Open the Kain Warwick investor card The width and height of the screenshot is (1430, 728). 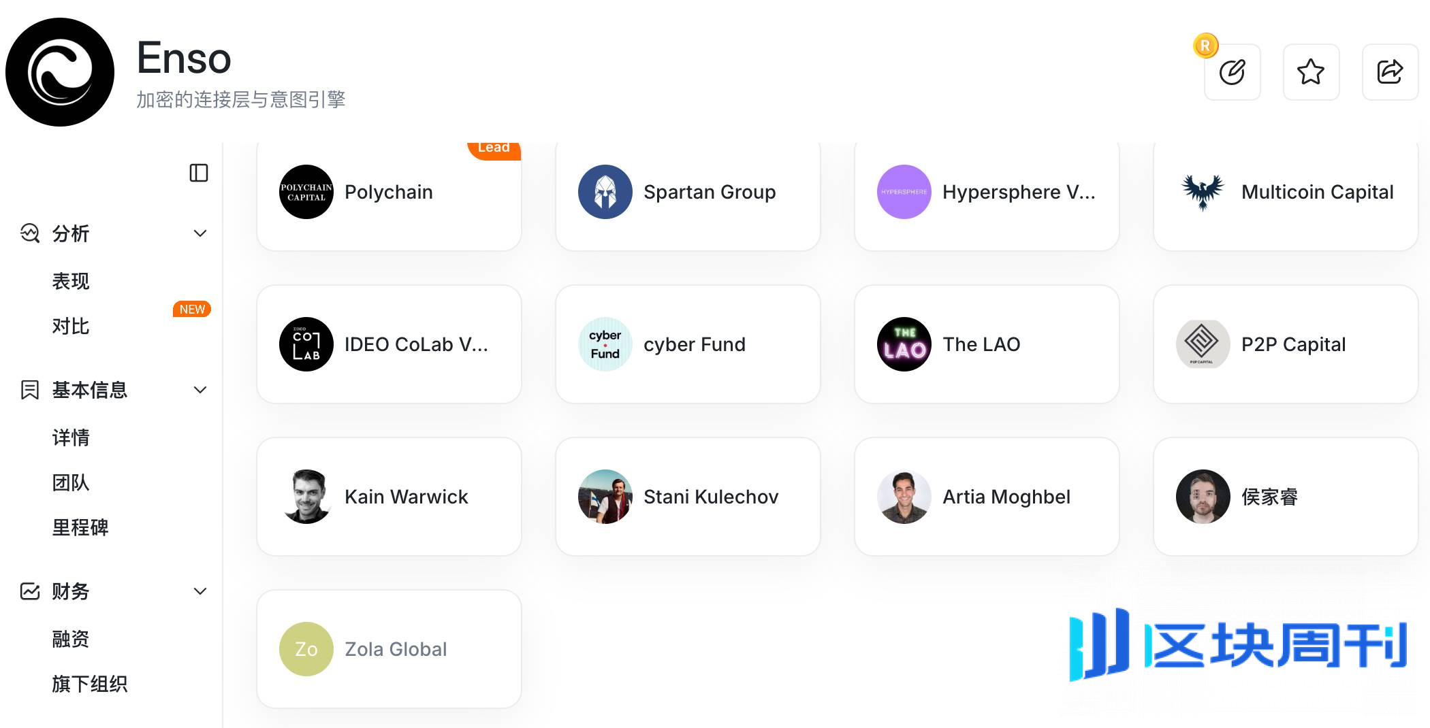[389, 497]
